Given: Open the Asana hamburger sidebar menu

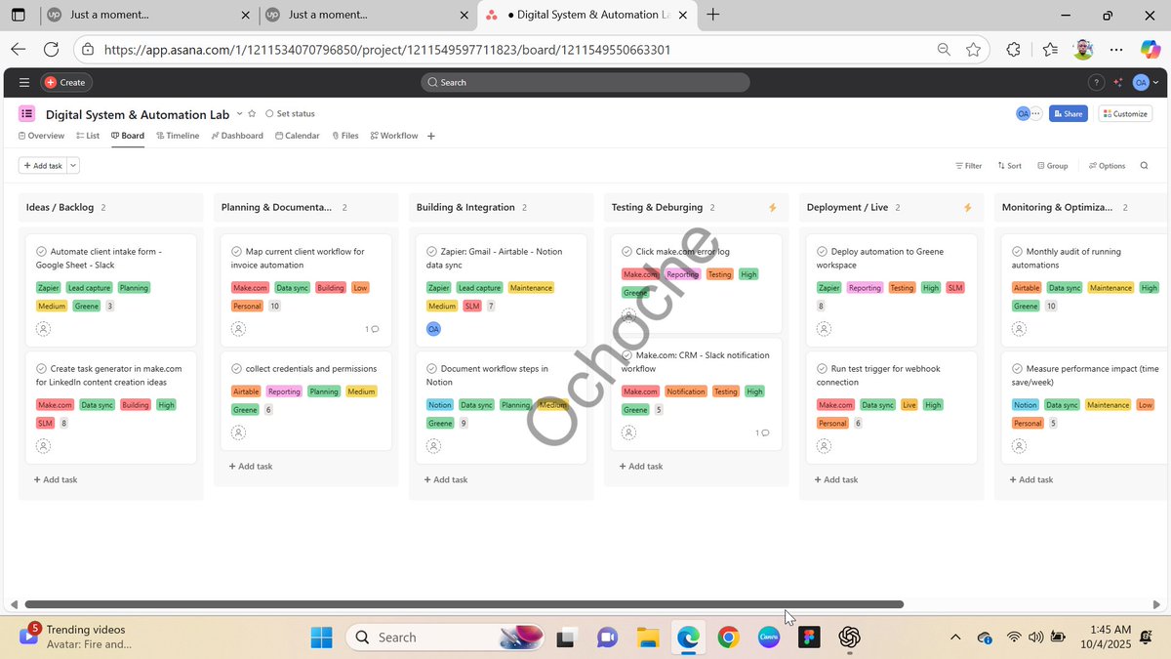Looking at the screenshot, I should point(24,82).
